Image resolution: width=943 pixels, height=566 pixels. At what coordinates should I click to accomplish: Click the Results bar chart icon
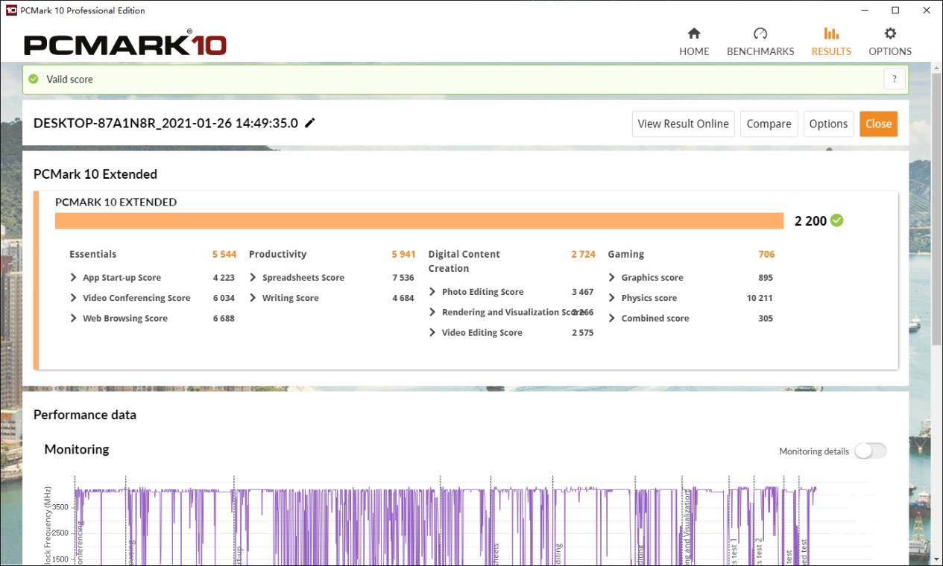click(x=831, y=34)
